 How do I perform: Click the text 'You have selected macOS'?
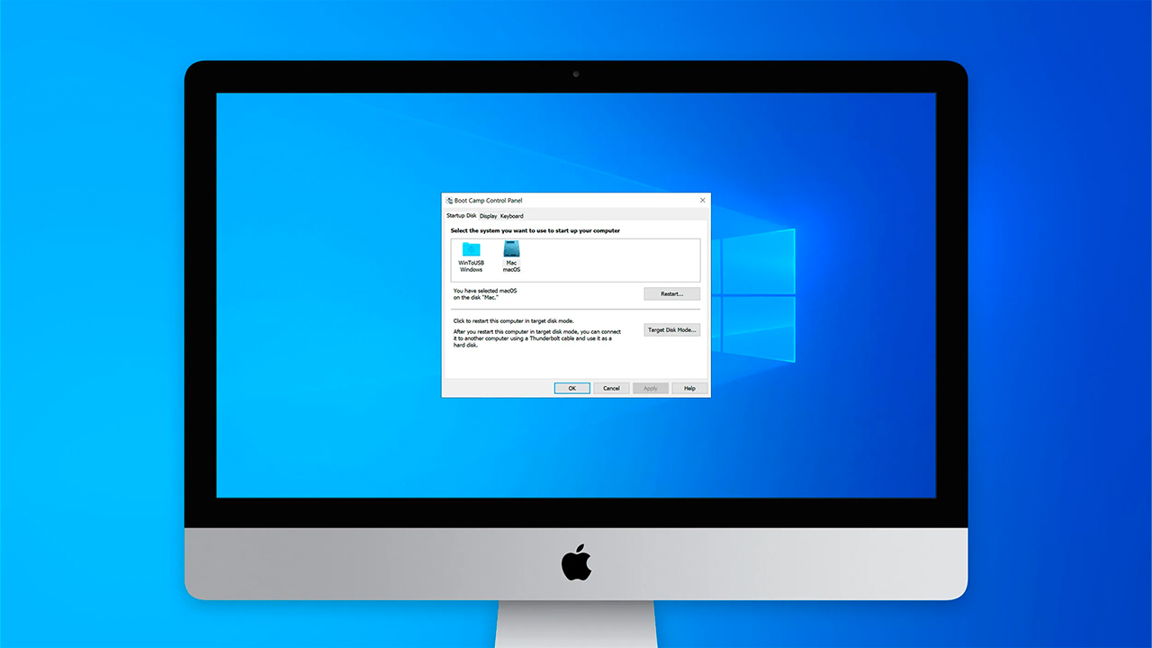485,291
